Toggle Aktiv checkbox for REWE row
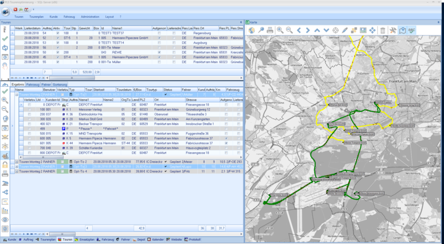444x244 pixels. pos(58,53)
